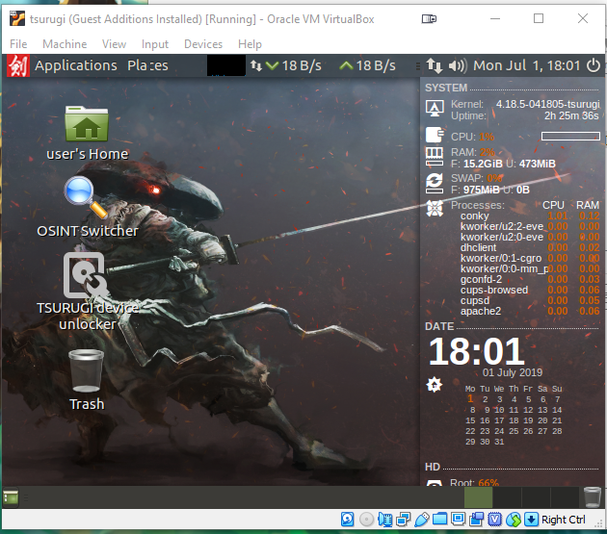607x534 pixels.
Task: Open the network connections applet in the guest panel
Action: (434, 65)
